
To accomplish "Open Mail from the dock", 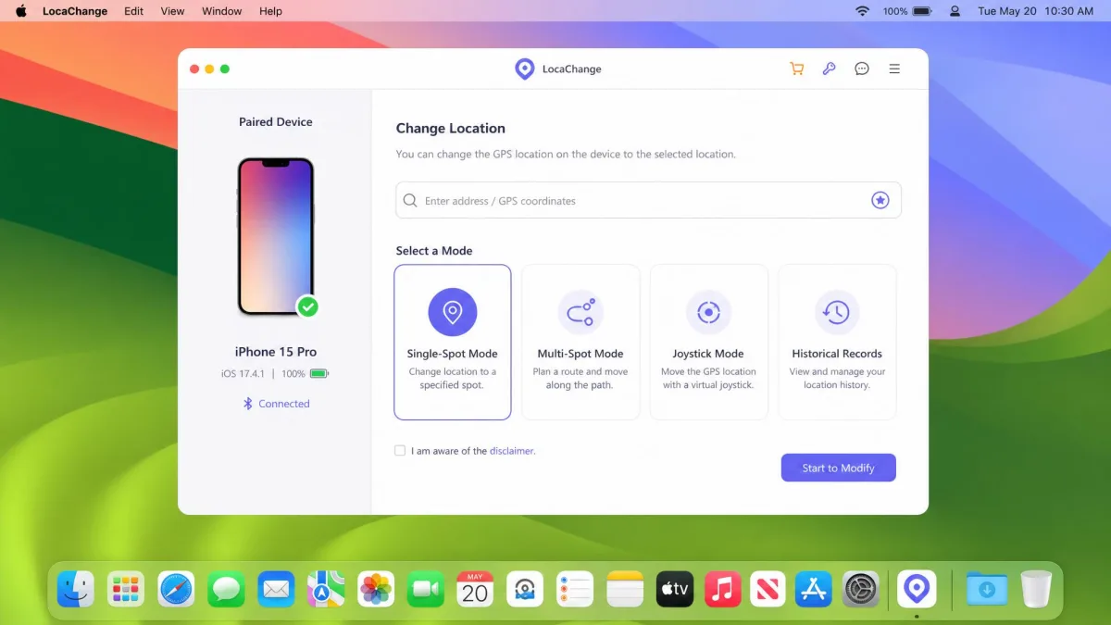I will [x=276, y=589].
